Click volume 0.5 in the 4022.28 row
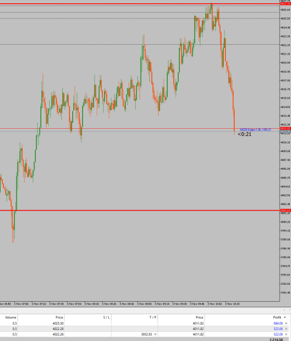 click(14, 329)
